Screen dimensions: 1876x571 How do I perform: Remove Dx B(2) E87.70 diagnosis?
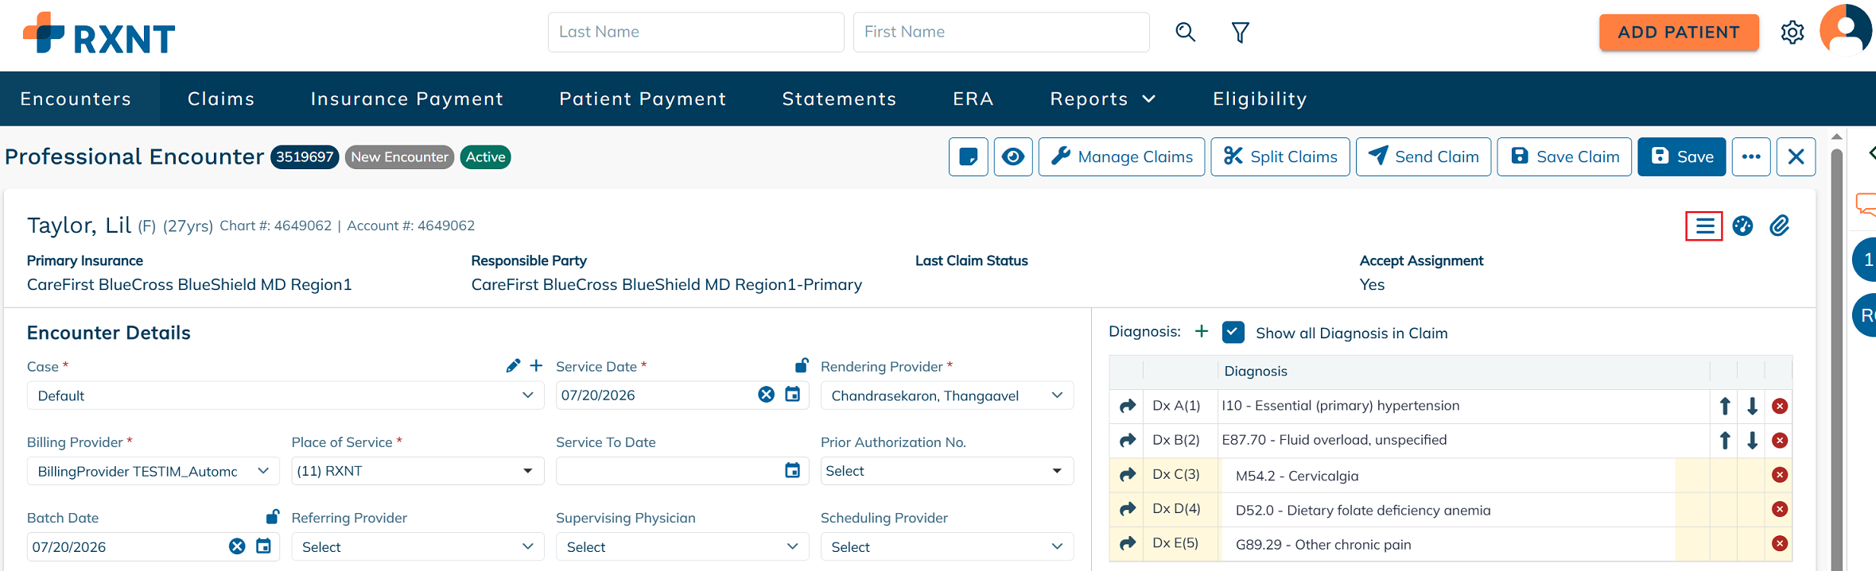tap(1780, 440)
